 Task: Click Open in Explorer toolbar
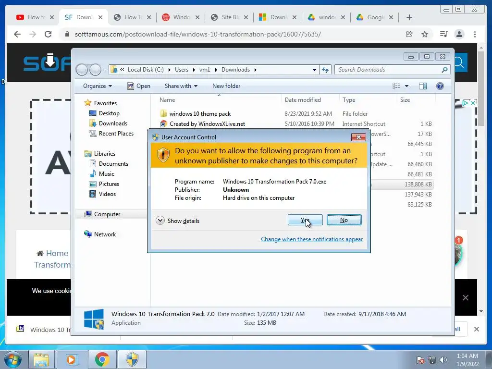(139, 86)
